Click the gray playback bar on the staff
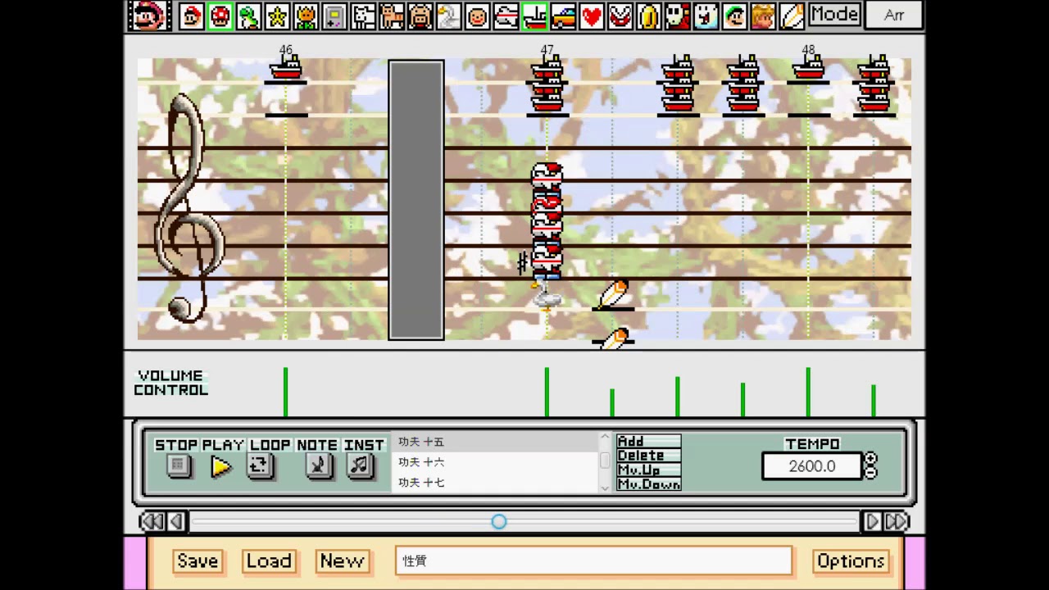 [416, 200]
